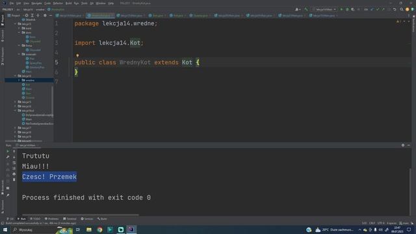Select the wredne folder in project tree
This screenshot has width=416, height=234.
tap(29, 80)
